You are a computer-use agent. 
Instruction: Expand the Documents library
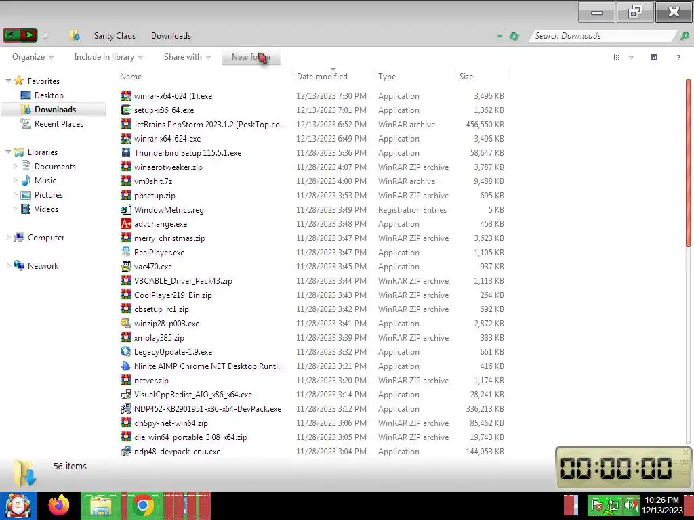click(15, 167)
